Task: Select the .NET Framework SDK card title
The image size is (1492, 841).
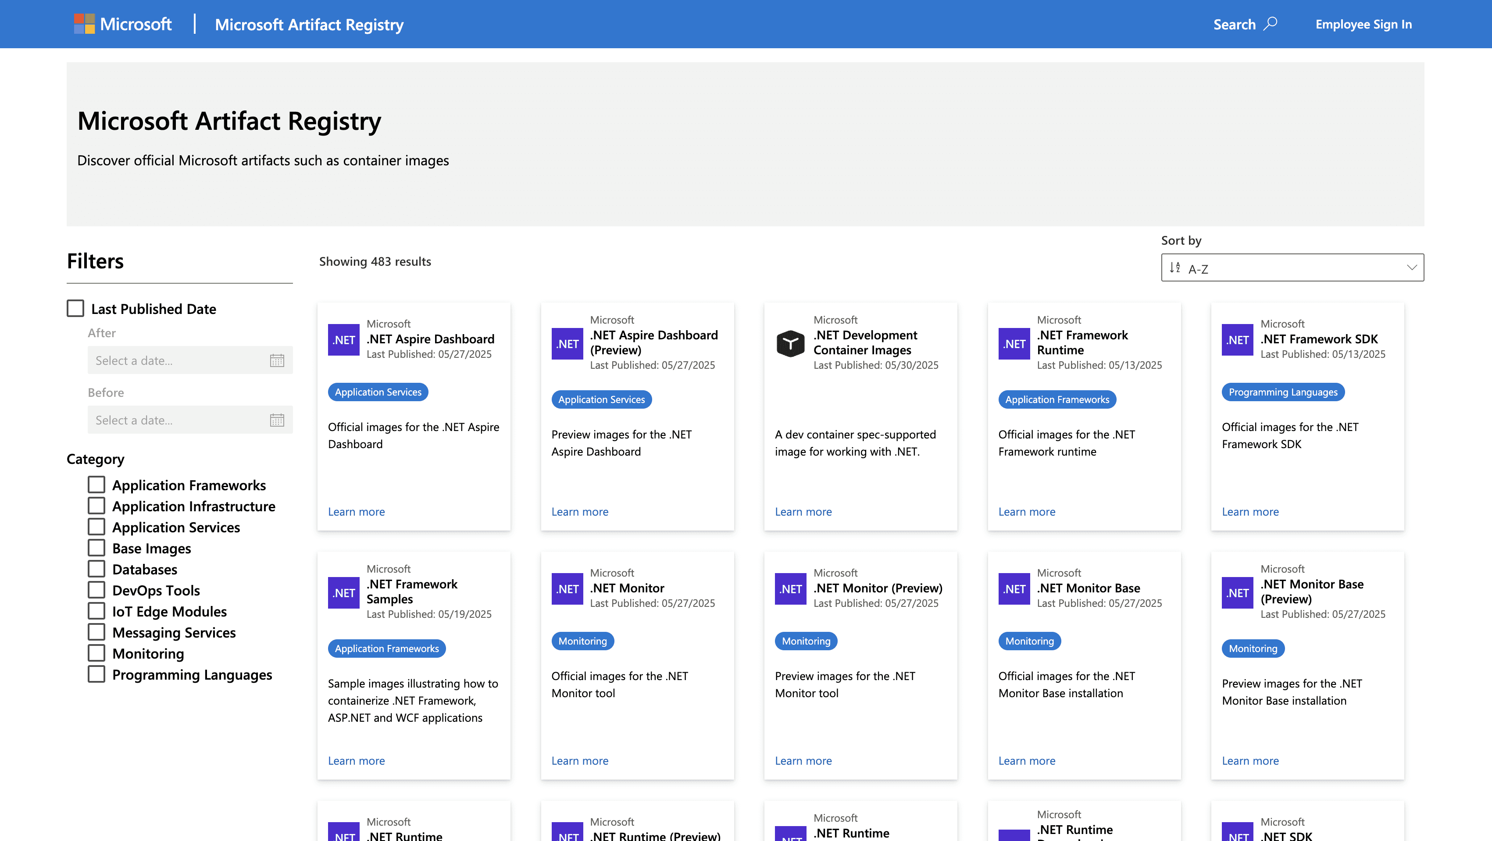Action: [x=1319, y=339]
